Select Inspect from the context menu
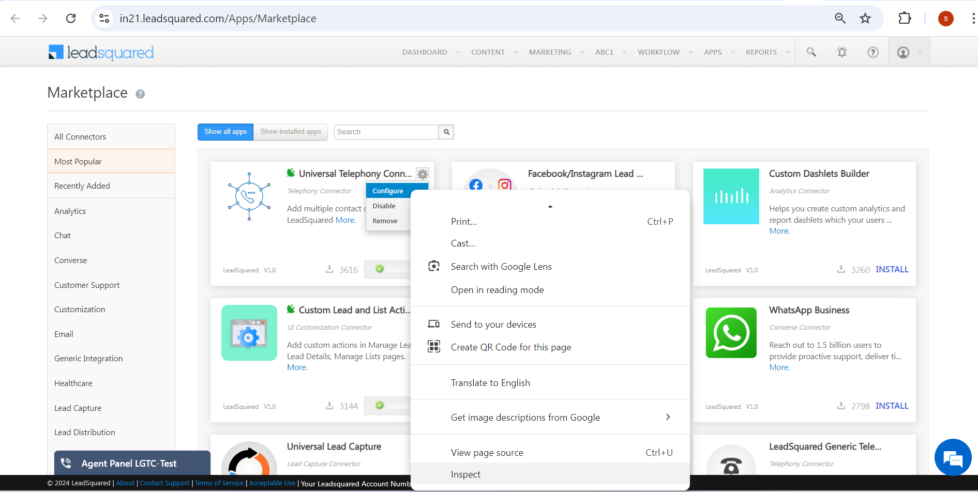The height and width of the screenshot is (492, 978). click(x=465, y=474)
